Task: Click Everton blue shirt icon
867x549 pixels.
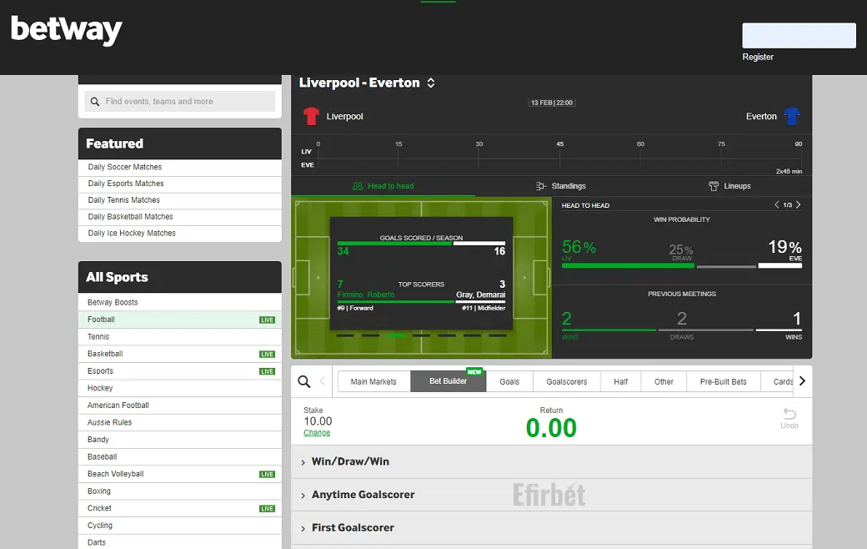Action: click(792, 116)
